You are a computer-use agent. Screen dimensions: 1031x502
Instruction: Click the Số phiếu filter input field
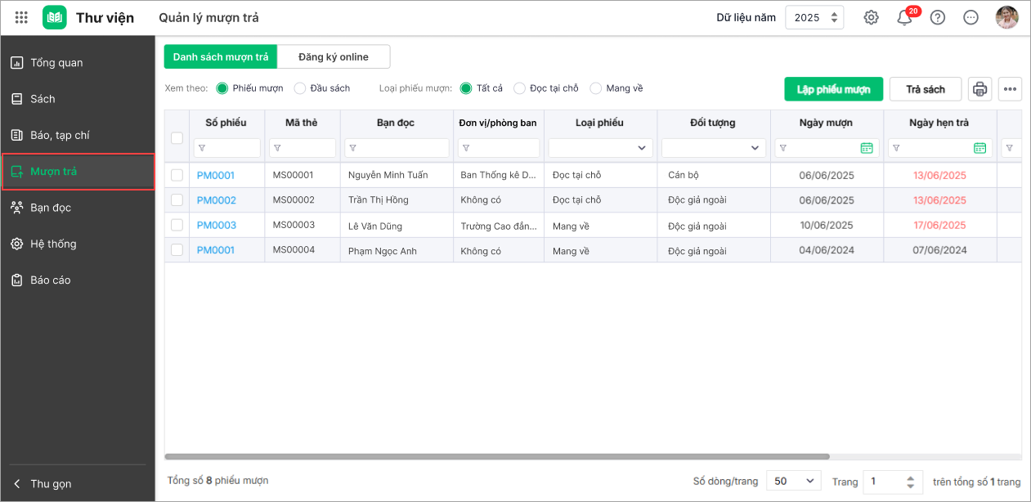pyautogui.click(x=227, y=148)
